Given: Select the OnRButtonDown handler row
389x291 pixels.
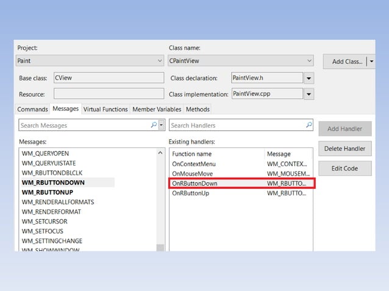Looking at the screenshot, I should [x=216, y=183].
